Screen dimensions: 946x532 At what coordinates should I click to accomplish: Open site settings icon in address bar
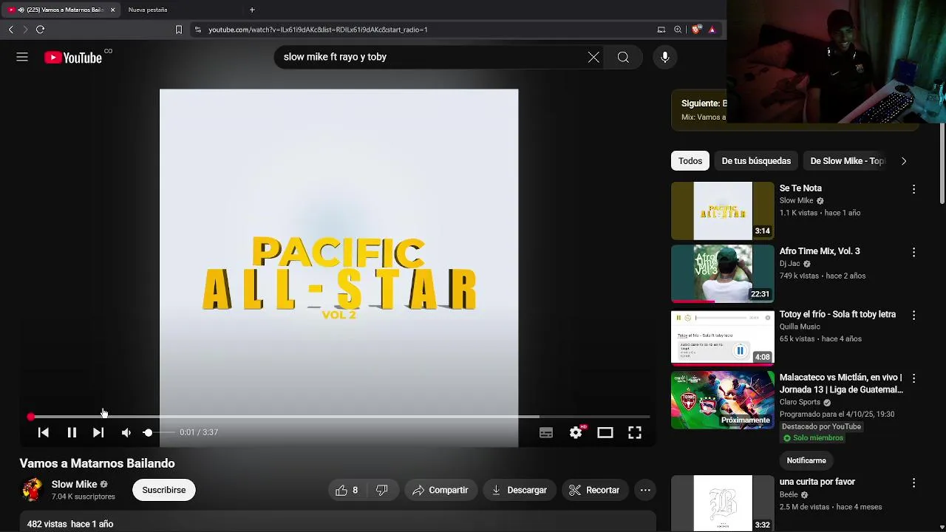[197, 30]
